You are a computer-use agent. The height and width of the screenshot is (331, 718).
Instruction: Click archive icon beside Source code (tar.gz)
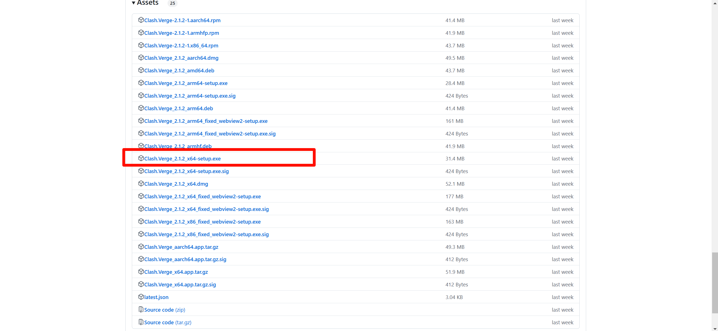pyautogui.click(x=141, y=322)
